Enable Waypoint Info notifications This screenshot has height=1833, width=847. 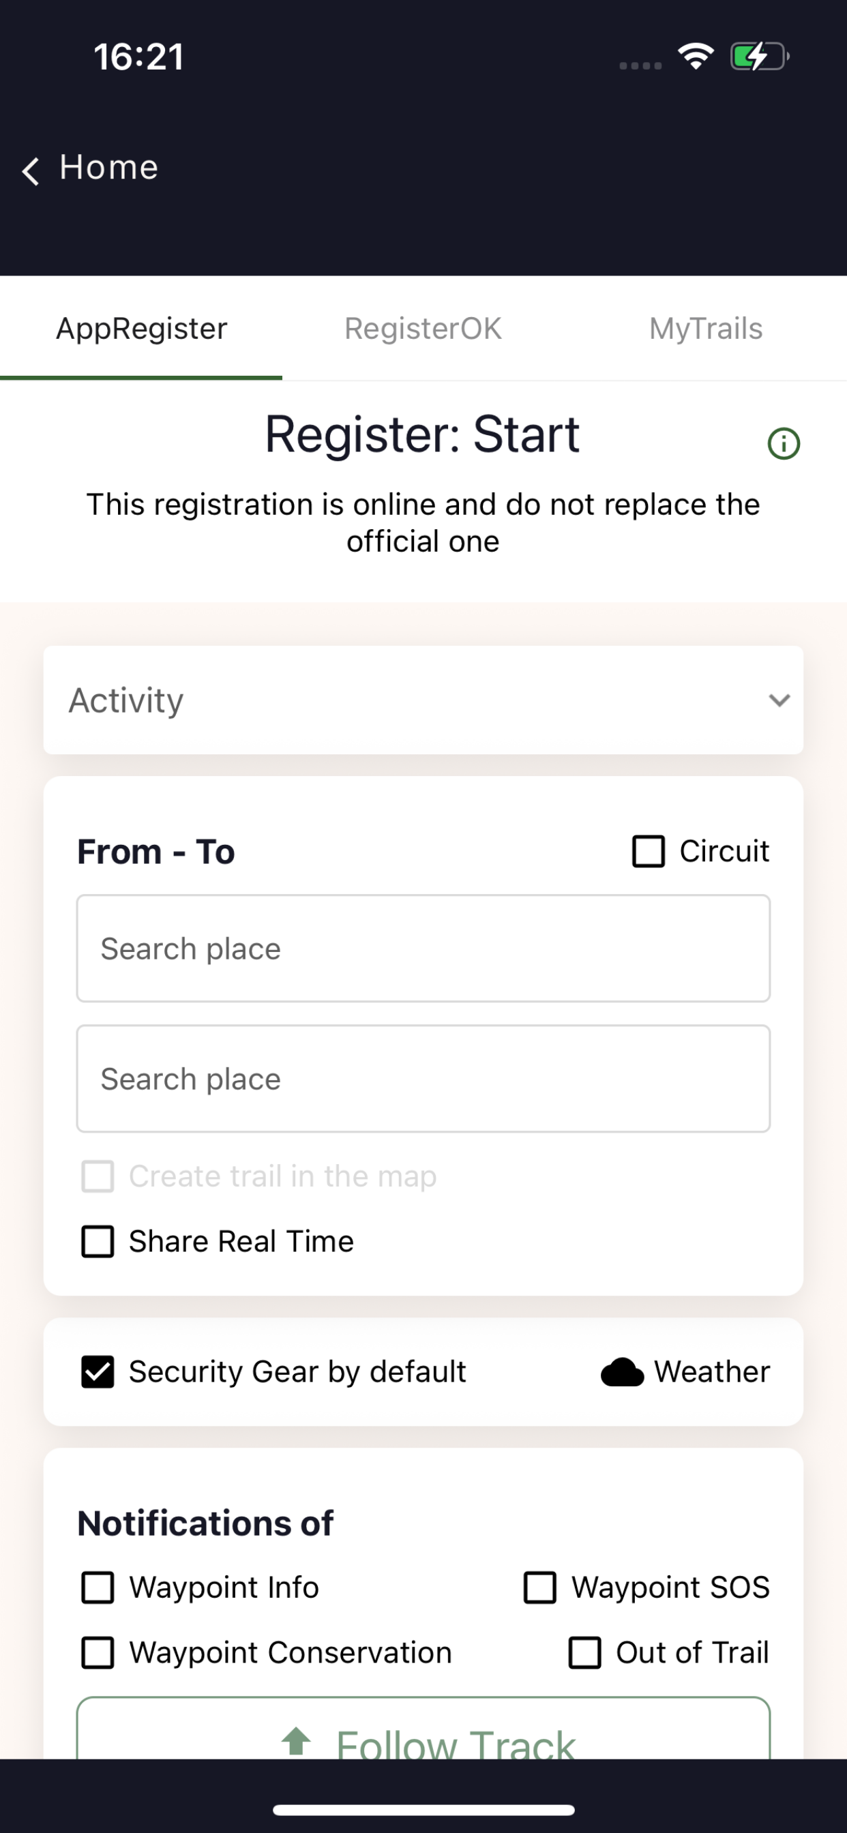point(98,1588)
